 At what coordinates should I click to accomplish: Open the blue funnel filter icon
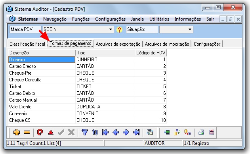(x=85, y=132)
